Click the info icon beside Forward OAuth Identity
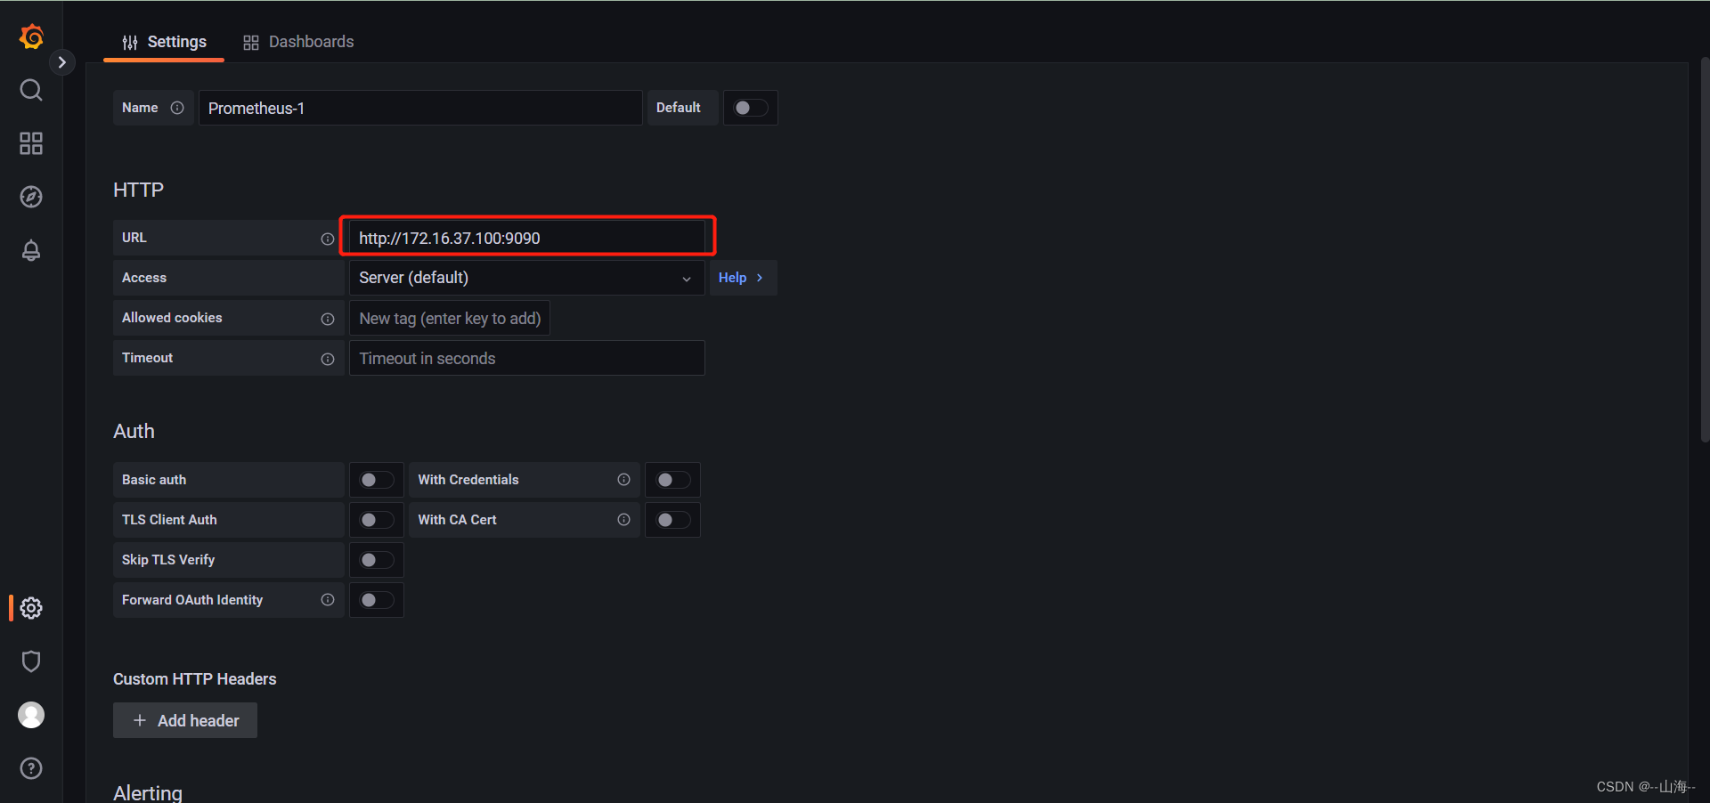This screenshot has height=803, width=1710. coord(328,600)
